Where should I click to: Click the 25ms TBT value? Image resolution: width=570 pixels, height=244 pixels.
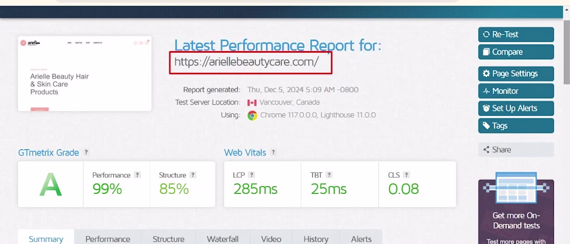[329, 189]
